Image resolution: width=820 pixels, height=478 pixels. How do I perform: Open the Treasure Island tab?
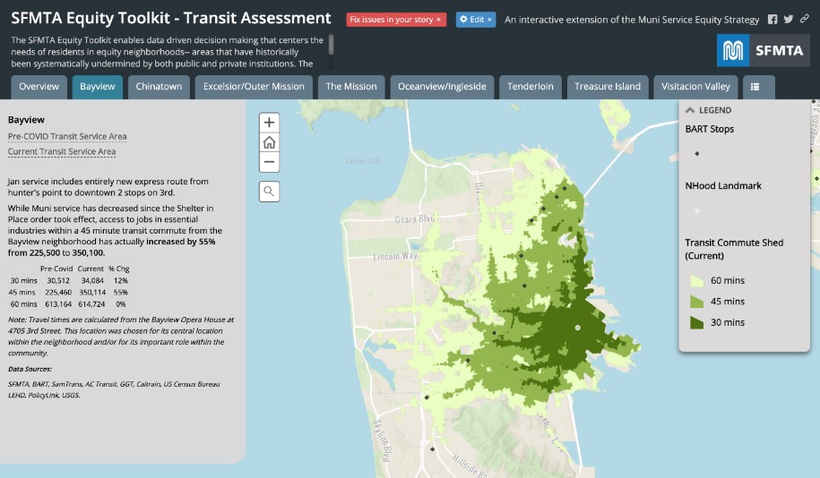[608, 87]
